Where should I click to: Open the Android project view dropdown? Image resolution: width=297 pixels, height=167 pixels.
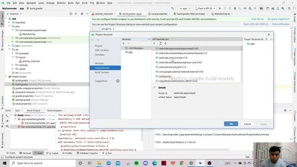pos(14,14)
